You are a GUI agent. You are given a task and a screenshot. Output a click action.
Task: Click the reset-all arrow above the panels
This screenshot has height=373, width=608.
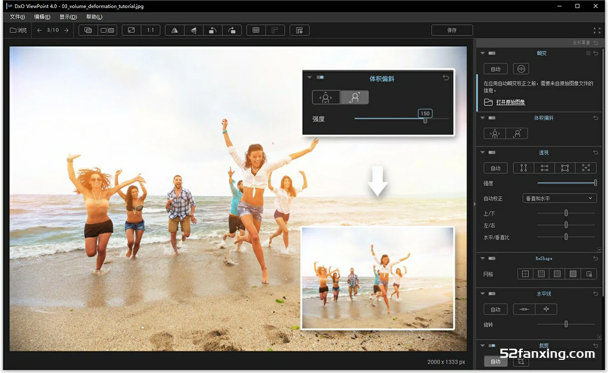tap(596, 43)
